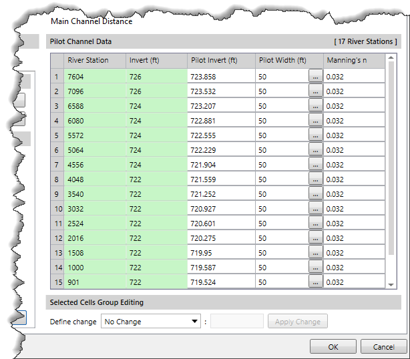This screenshot has height=359, width=410.
Task: Open pilot width ellipsis button for station 3032
Action: [316, 208]
